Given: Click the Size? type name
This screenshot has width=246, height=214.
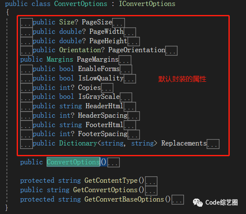Looking at the screenshot, I should click(x=68, y=22).
